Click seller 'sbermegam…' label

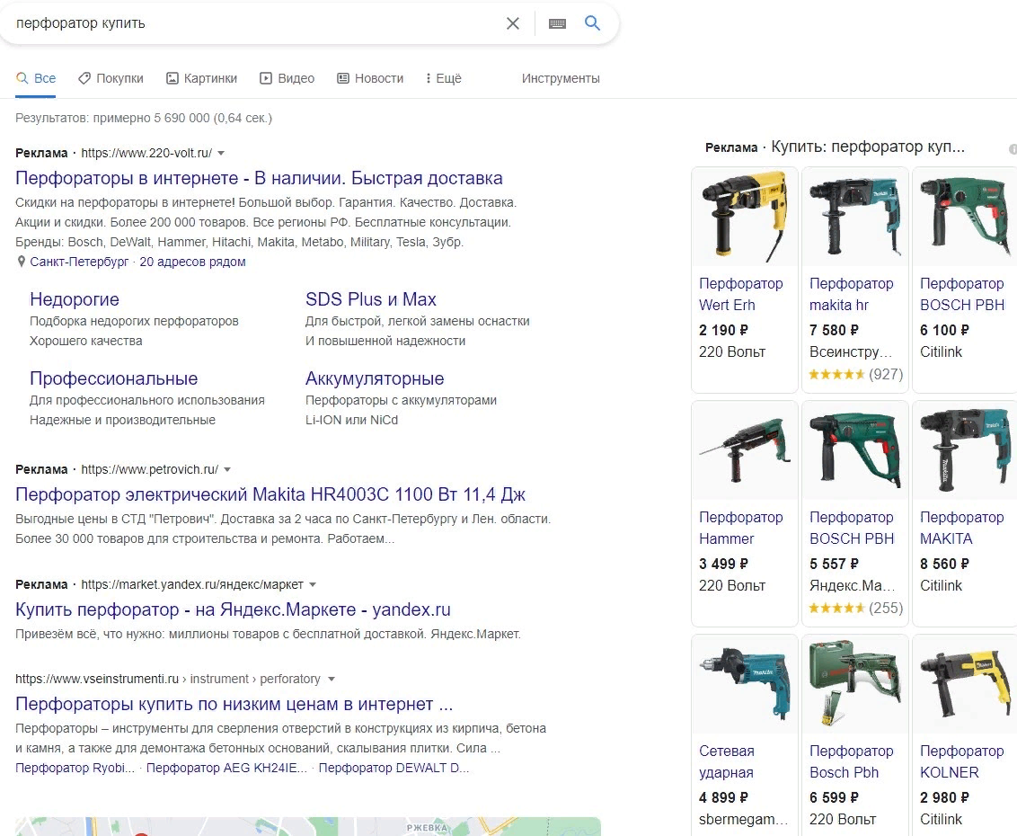pyautogui.click(x=743, y=819)
